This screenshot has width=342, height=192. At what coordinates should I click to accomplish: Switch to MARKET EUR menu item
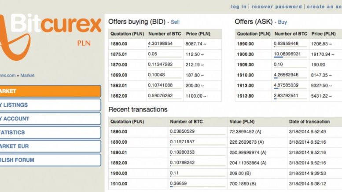[x=50, y=146]
